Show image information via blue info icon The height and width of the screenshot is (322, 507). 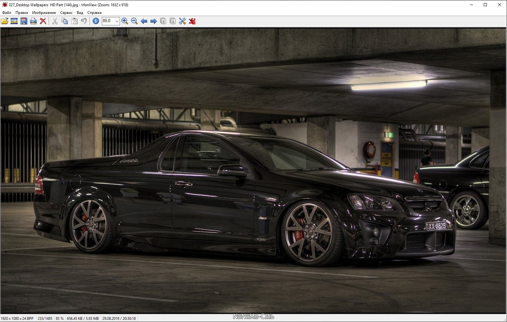pyautogui.click(x=96, y=21)
